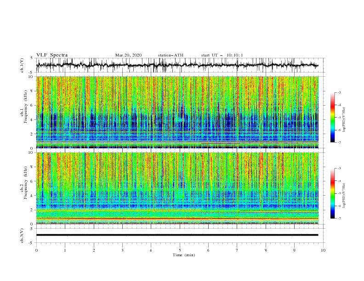
Task: Click the "start UT = 10:10:1" header text
Action: [222, 55]
